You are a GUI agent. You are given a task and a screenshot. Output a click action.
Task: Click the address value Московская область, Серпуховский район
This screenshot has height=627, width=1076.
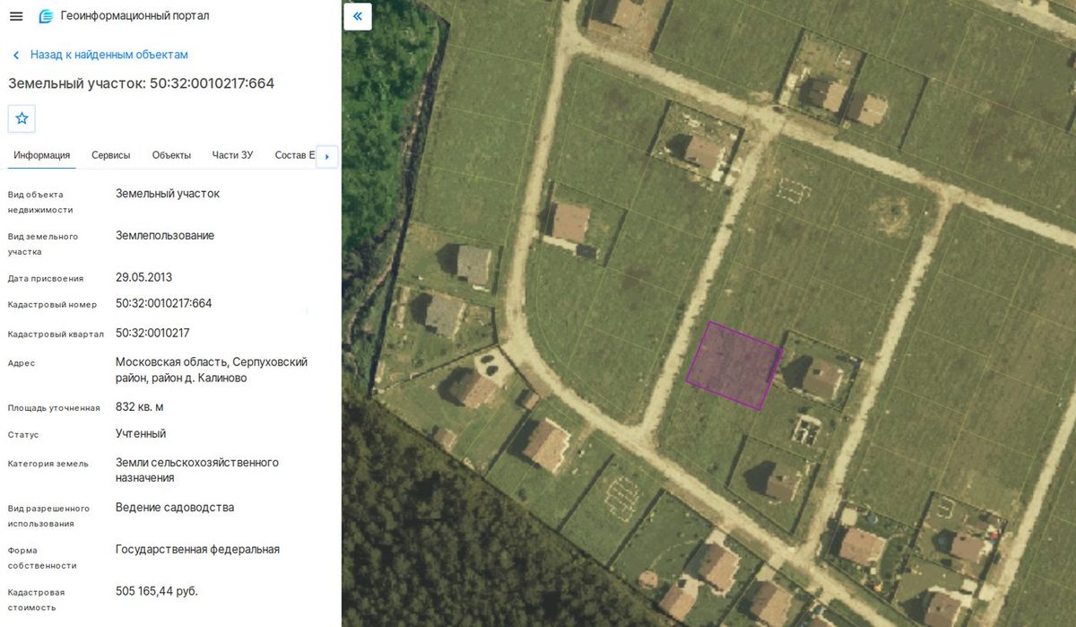pyautogui.click(x=212, y=370)
